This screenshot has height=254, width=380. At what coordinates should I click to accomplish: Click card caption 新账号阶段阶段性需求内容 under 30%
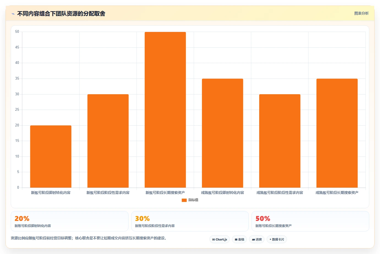155,226
